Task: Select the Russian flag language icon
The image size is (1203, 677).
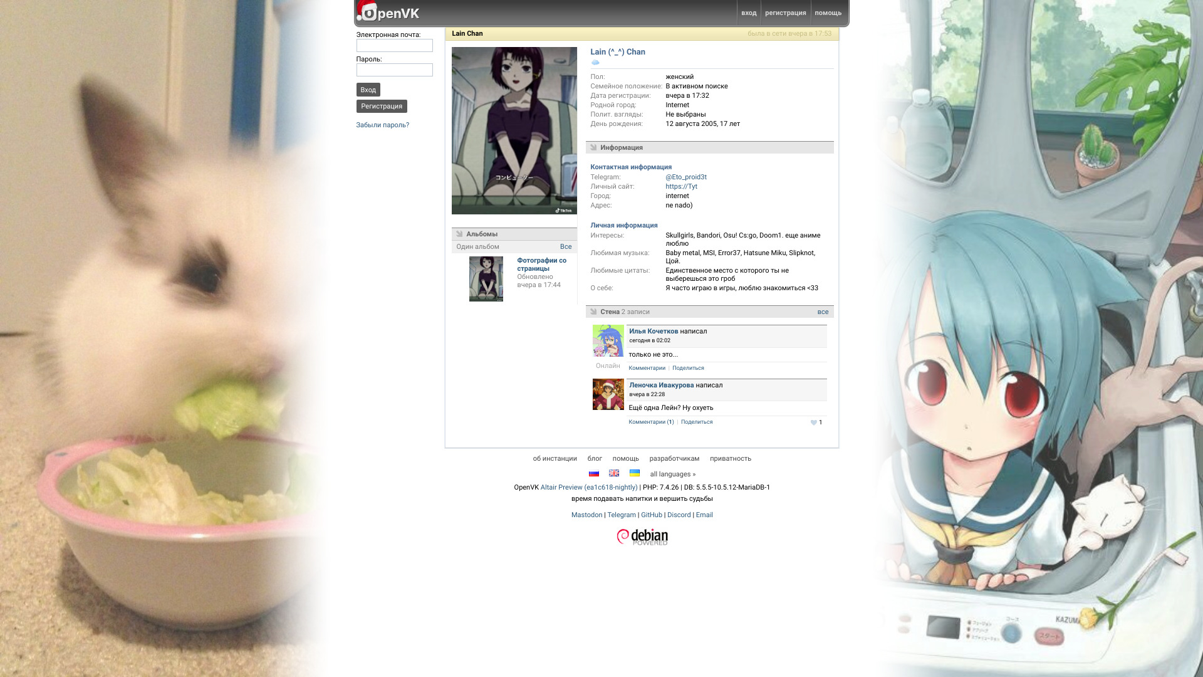Action: [x=594, y=473]
